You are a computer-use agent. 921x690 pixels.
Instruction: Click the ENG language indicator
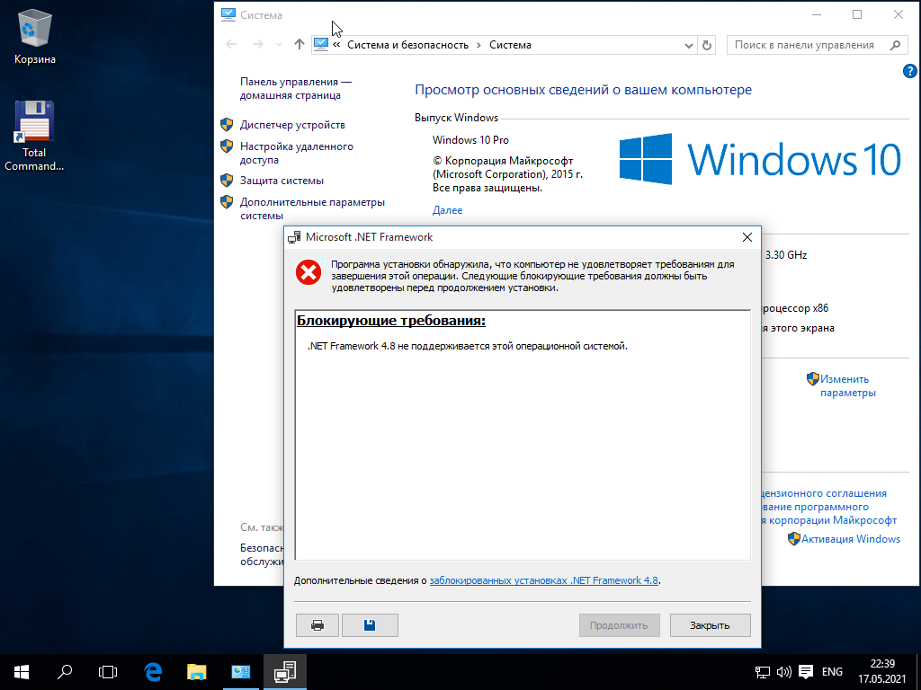pyautogui.click(x=832, y=672)
